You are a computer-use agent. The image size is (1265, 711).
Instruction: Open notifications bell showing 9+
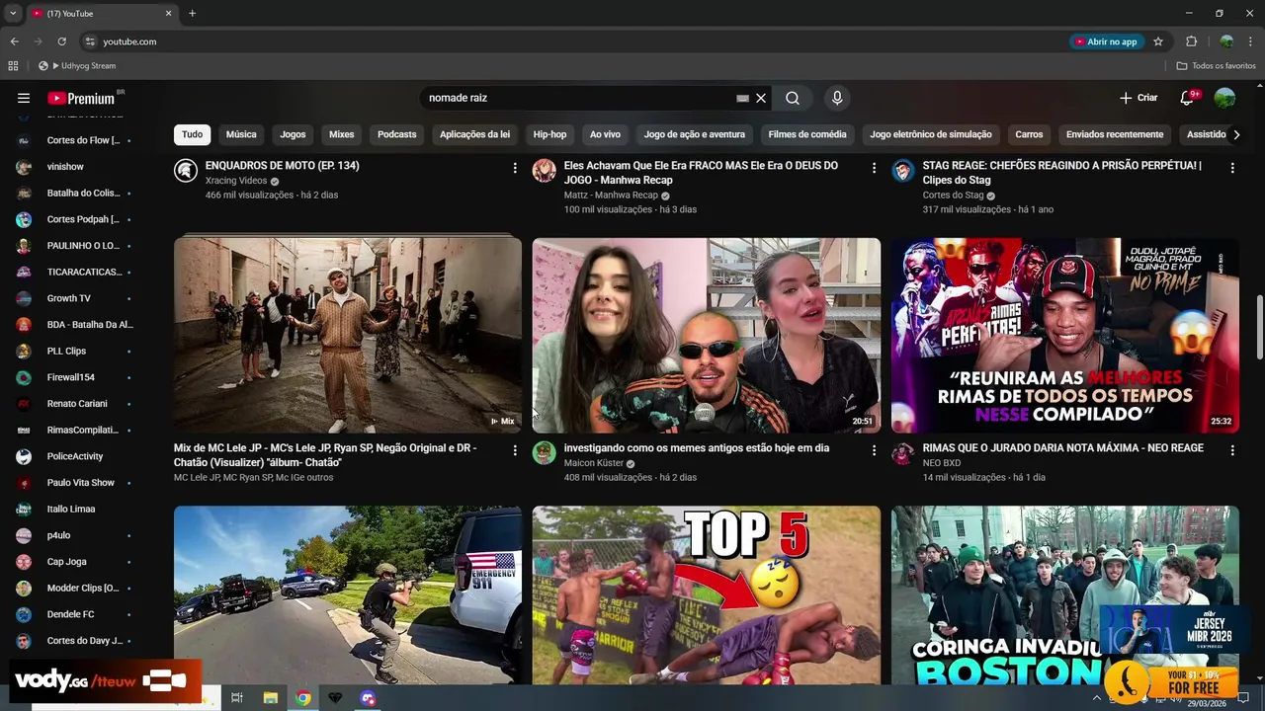pos(1188,98)
